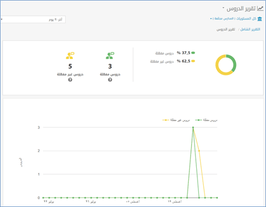
Task: Click the help icon under دروس غير مفعّلة
Action: tap(70, 80)
